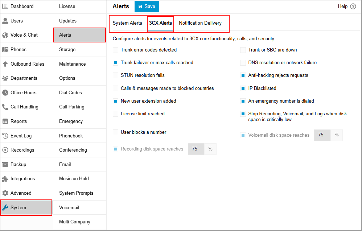Click the floppy disk icon on Save
Image resolution: width=362 pixels, height=231 pixels.
pos(140,7)
